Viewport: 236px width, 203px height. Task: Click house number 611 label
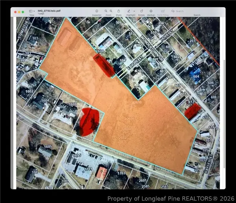184,94
